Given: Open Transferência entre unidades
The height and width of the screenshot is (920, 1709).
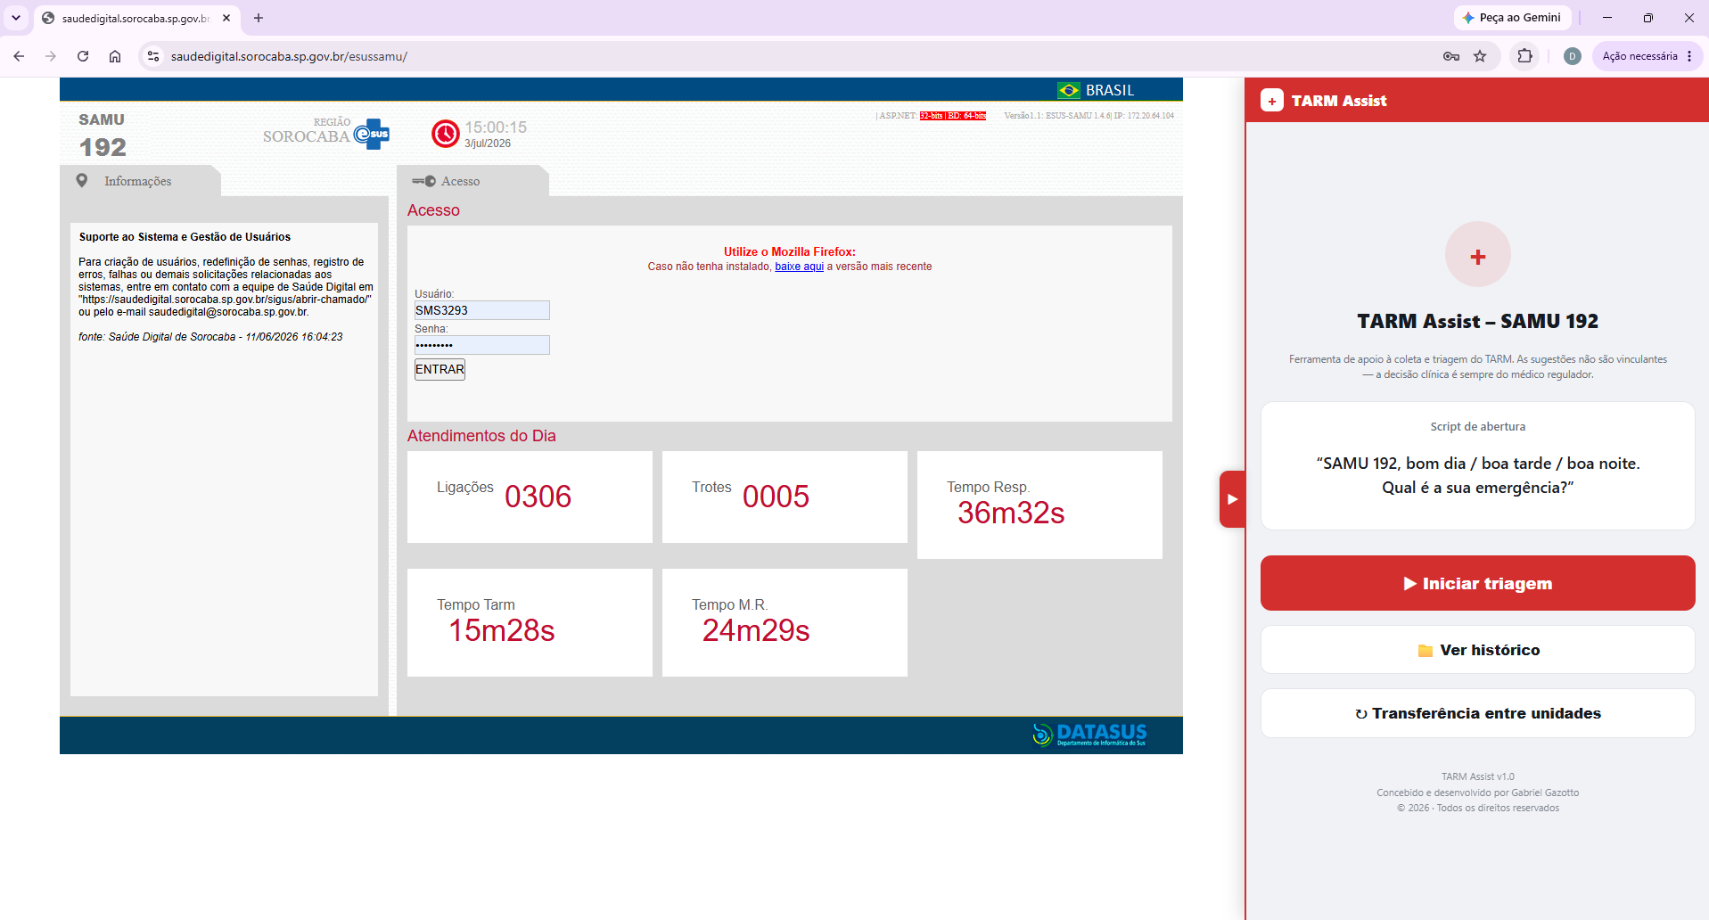Looking at the screenshot, I should (x=1477, y=713).
